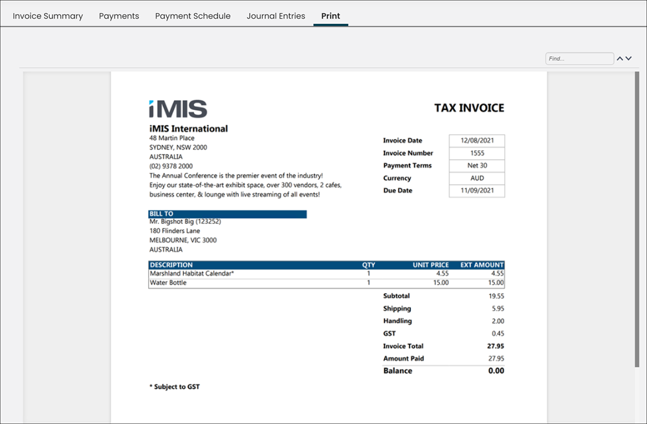Click the DESCRIPTION column header
This screenshot has width=647, height=424.
[x=171, y=265]
